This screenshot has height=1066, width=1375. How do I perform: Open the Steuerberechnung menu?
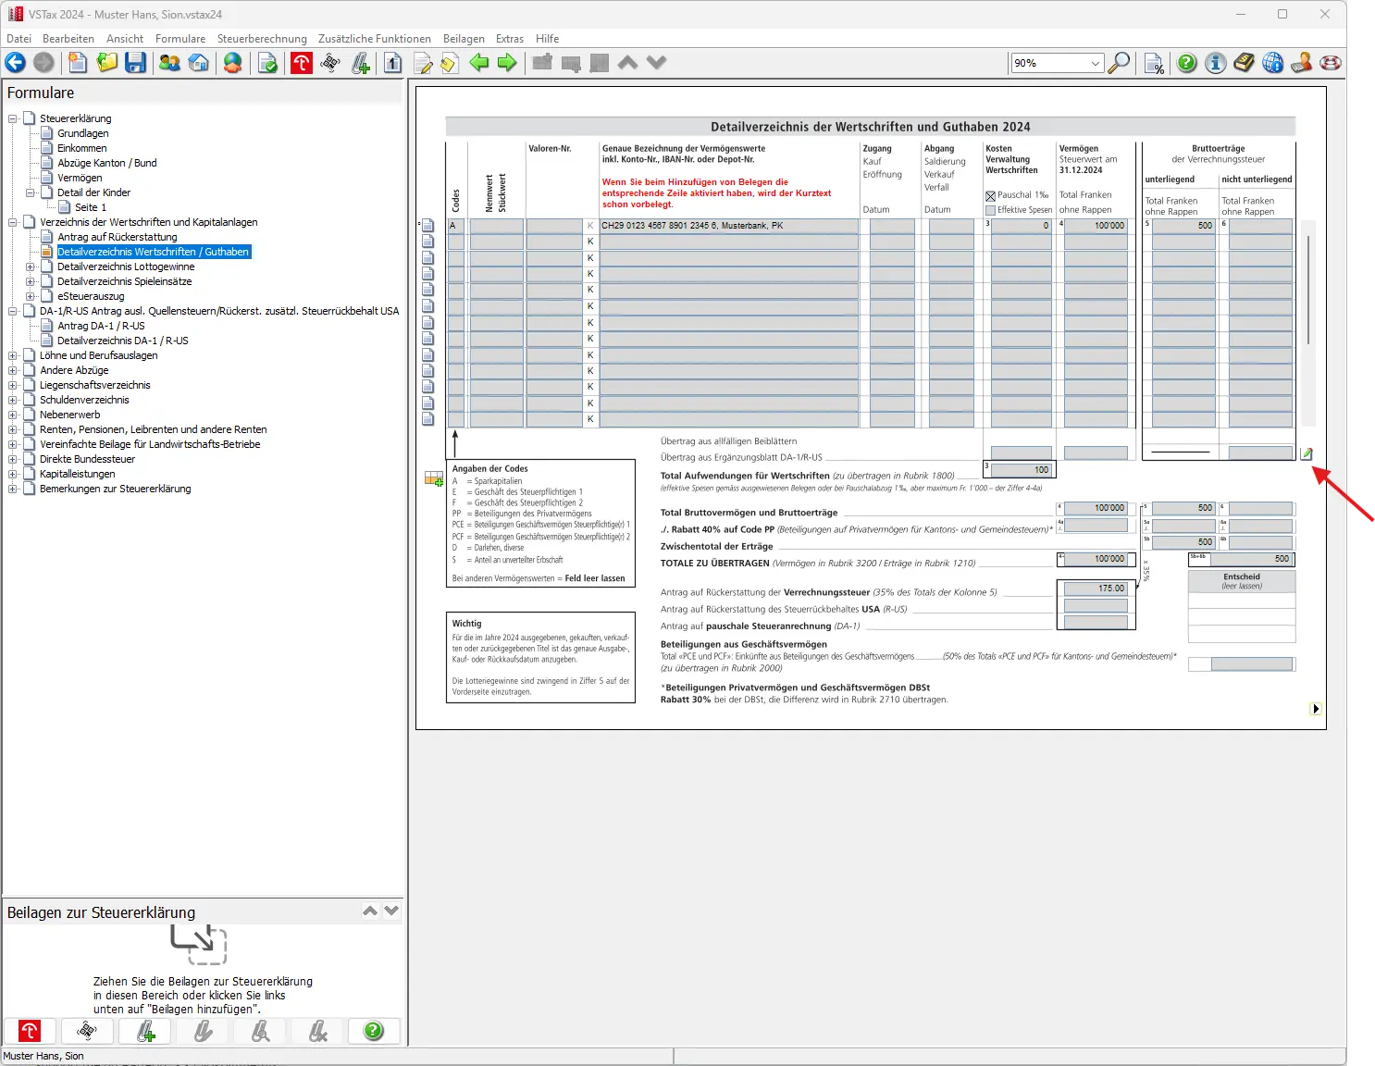coord(262,39)
